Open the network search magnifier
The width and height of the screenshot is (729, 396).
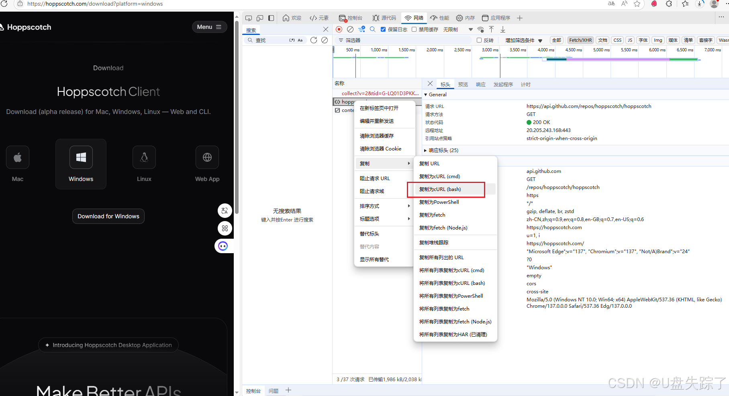point(373,29)
